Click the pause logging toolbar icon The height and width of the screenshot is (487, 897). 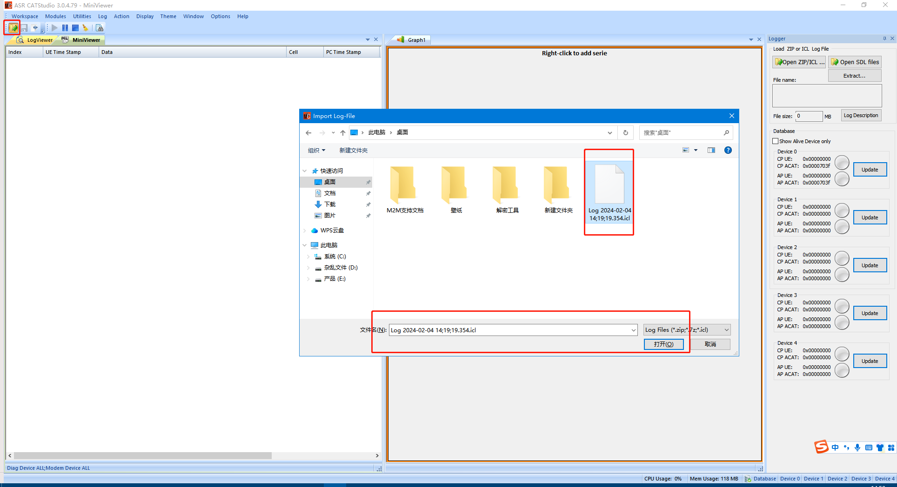[x=65, y=28]
